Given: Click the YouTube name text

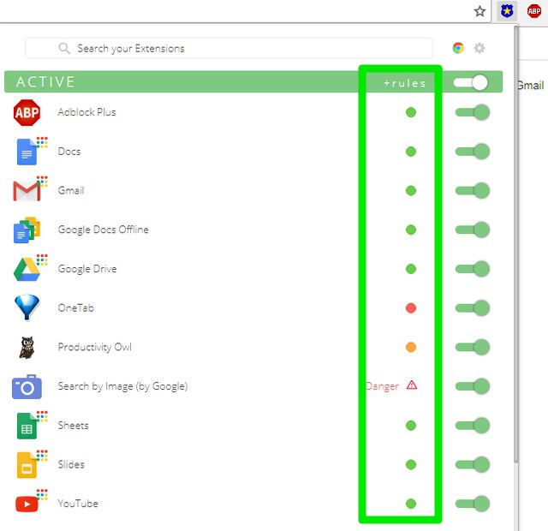Looking at the screenshot, I should 78,504.
